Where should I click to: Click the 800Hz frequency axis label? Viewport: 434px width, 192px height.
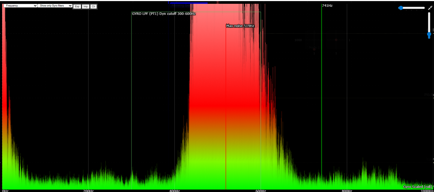347,191
